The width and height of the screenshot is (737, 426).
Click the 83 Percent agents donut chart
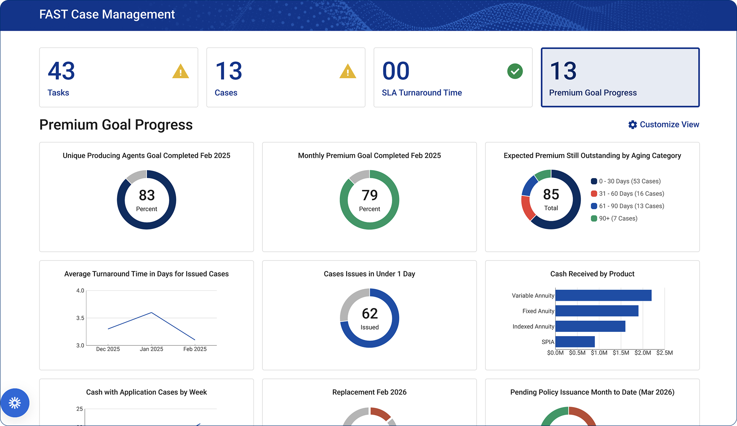pyautogui.click(x=146, y=200)
